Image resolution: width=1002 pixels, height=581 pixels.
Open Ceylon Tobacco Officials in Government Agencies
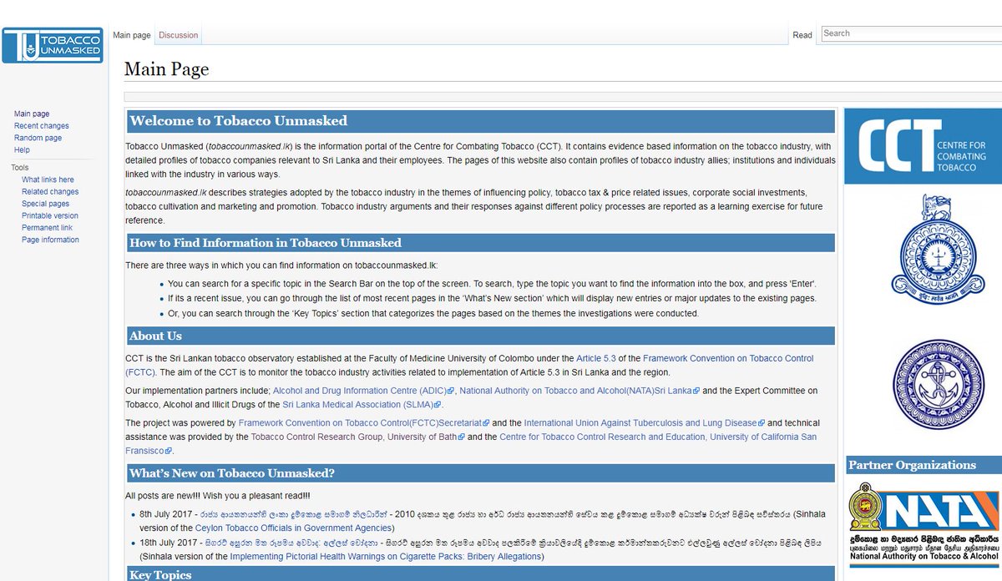pyautogui.click(x=294, y=528)
